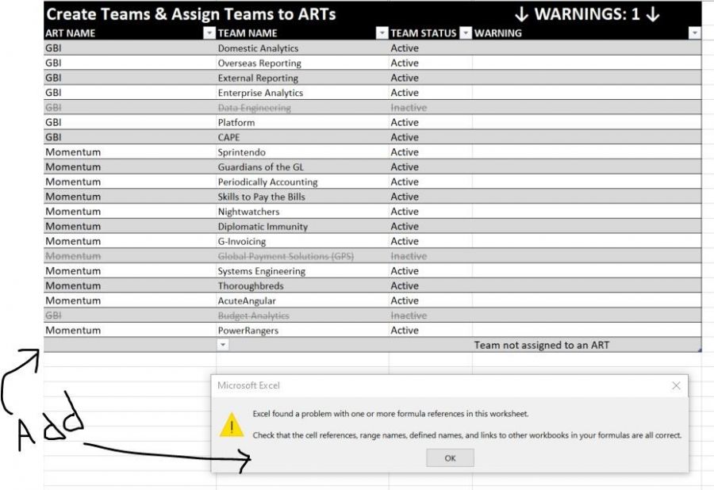The image size is (714, 490).
Task: Open the WARNING column filter dropdown
Action: [694, 33]
